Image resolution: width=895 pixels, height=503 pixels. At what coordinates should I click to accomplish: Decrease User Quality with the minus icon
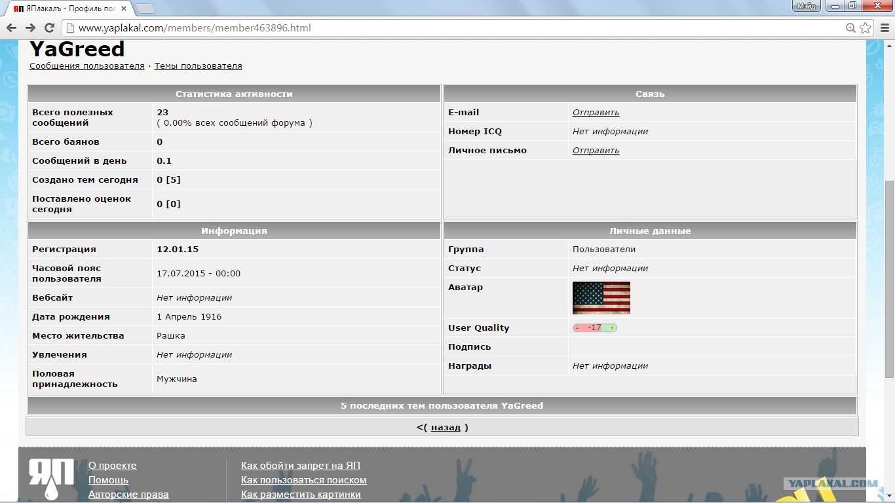coord(577,327)
